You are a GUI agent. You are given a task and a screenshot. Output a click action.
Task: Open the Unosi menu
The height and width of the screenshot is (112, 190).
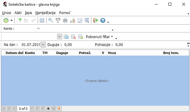pos(7,13)
